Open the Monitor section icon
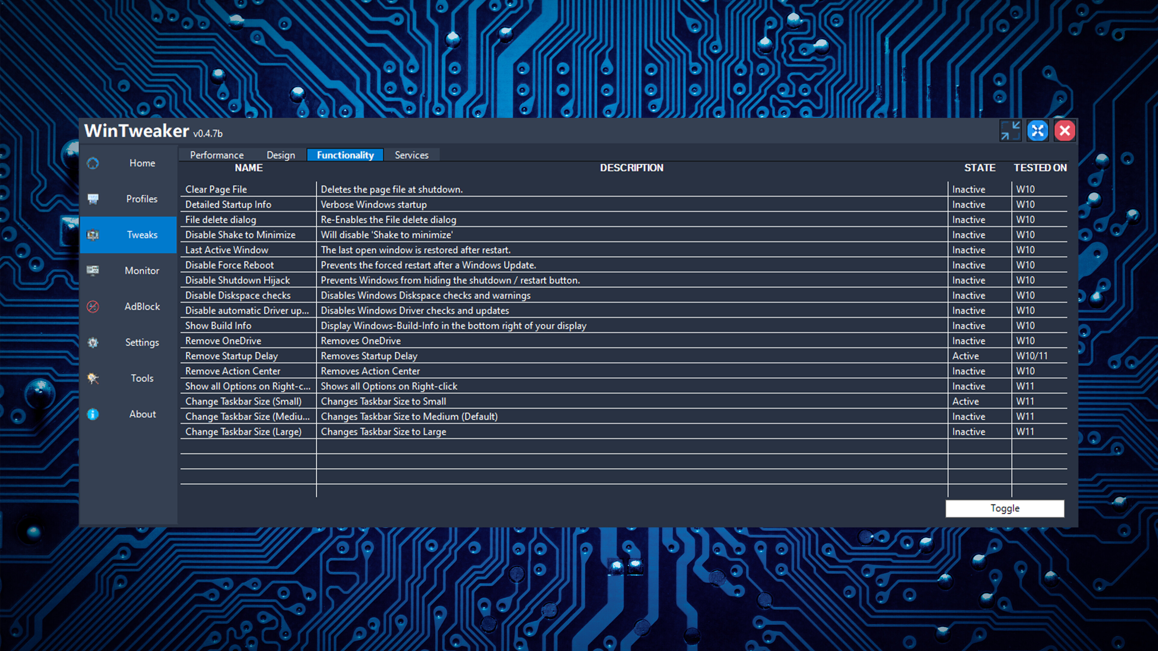Screen dimensions: 1158x651 [93, 270]
